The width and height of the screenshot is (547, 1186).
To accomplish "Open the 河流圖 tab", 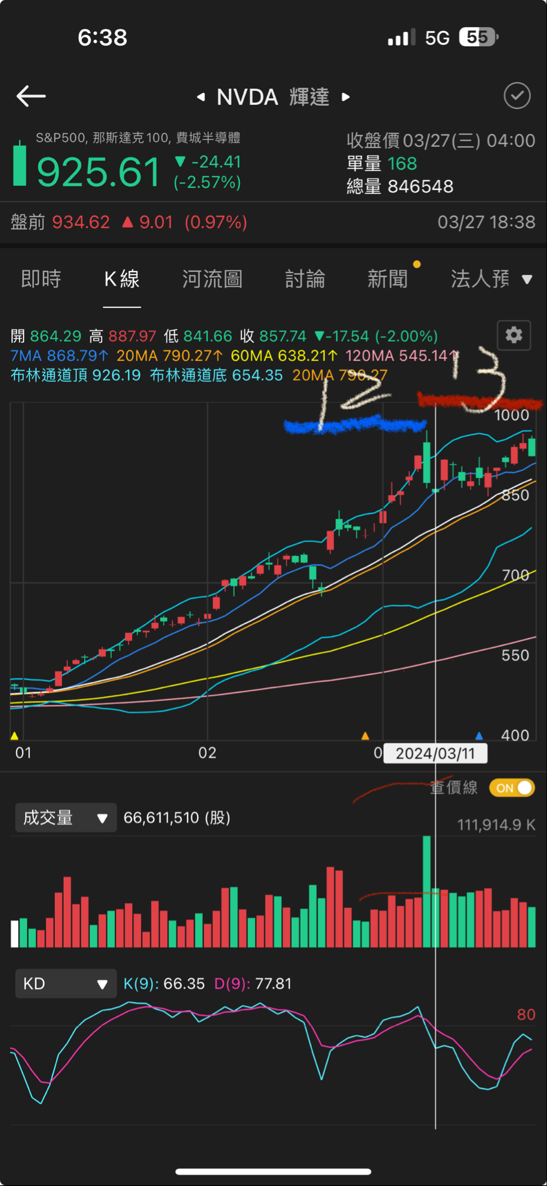I will 213,279.
